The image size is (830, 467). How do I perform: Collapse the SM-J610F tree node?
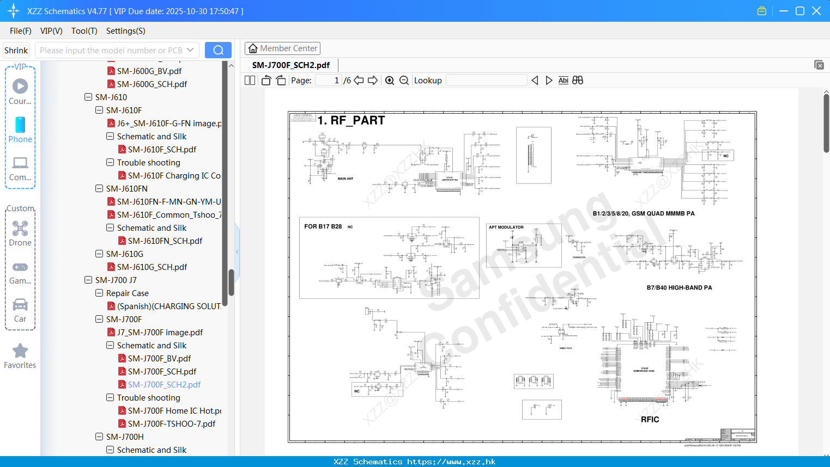tap(99, 110)
